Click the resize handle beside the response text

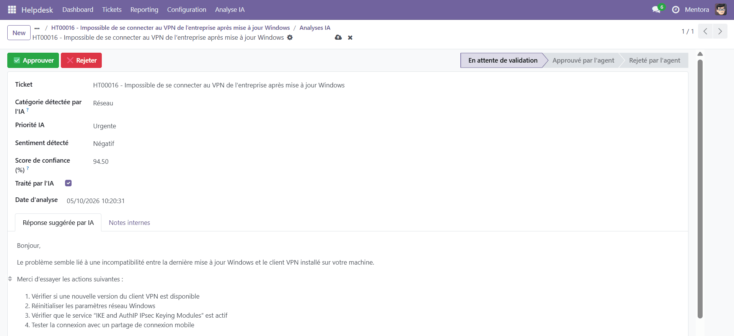(x=10, y=279)
